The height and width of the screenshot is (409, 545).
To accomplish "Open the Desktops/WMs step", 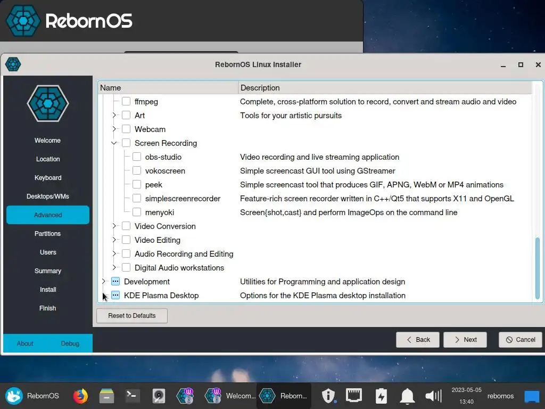I will pyautogui.click(x=47, y=196).
